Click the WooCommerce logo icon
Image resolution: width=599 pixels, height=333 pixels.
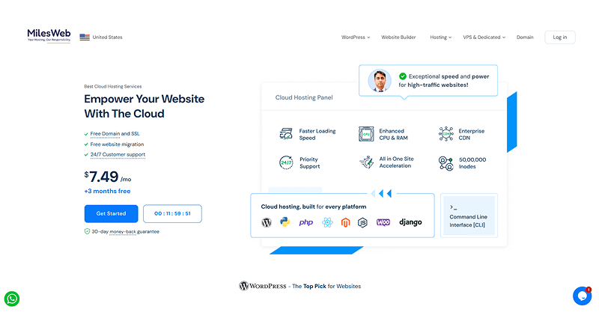[383, 222]
